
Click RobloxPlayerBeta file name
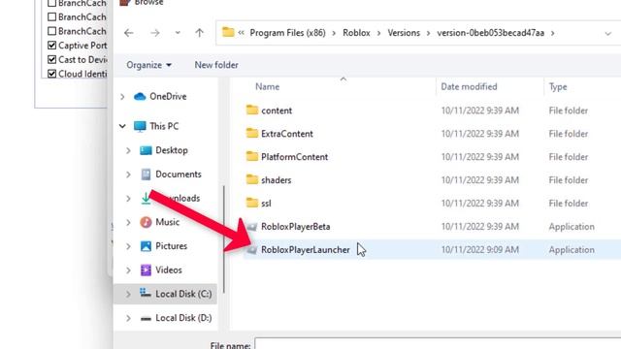295,227
